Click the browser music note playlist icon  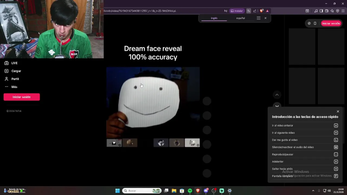coord(316,11)
